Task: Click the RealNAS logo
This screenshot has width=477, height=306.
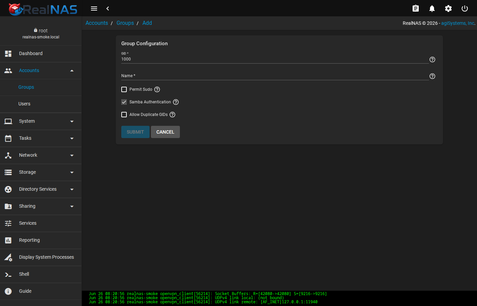Action: point(43,9)
